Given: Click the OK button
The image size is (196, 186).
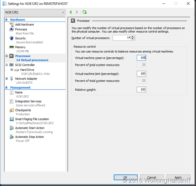Looking at the screenshot, I should (x=126, y=178).
